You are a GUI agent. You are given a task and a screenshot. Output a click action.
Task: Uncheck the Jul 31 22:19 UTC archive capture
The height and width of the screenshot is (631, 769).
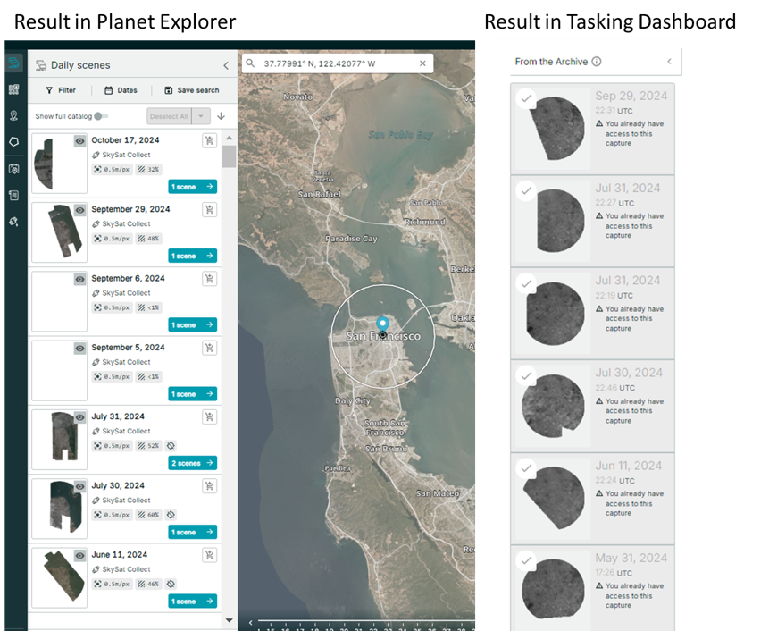[x=526, y=283]
